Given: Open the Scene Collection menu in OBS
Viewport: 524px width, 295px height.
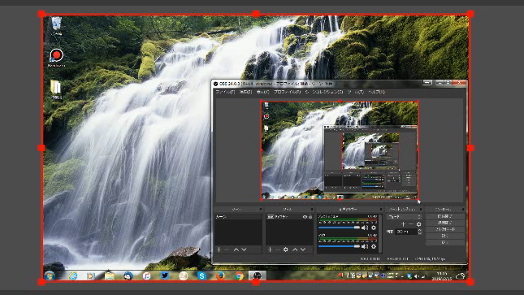Looking at the screenshot, I should click(324, 92).
